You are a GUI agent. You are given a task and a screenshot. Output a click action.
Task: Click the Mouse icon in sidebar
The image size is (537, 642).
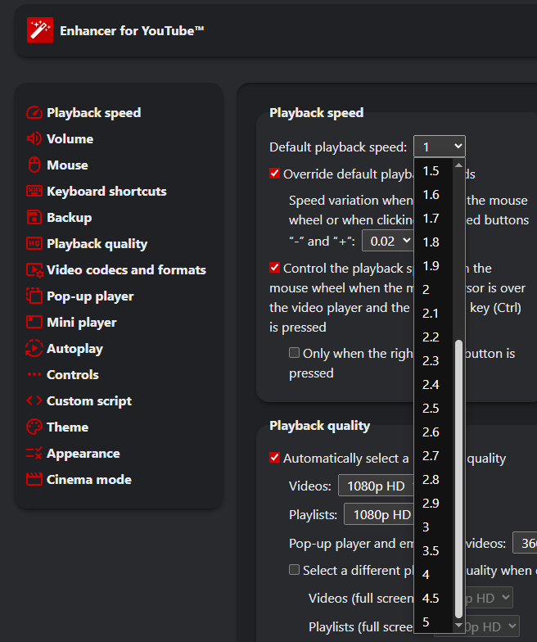click(x=34, y=165)
